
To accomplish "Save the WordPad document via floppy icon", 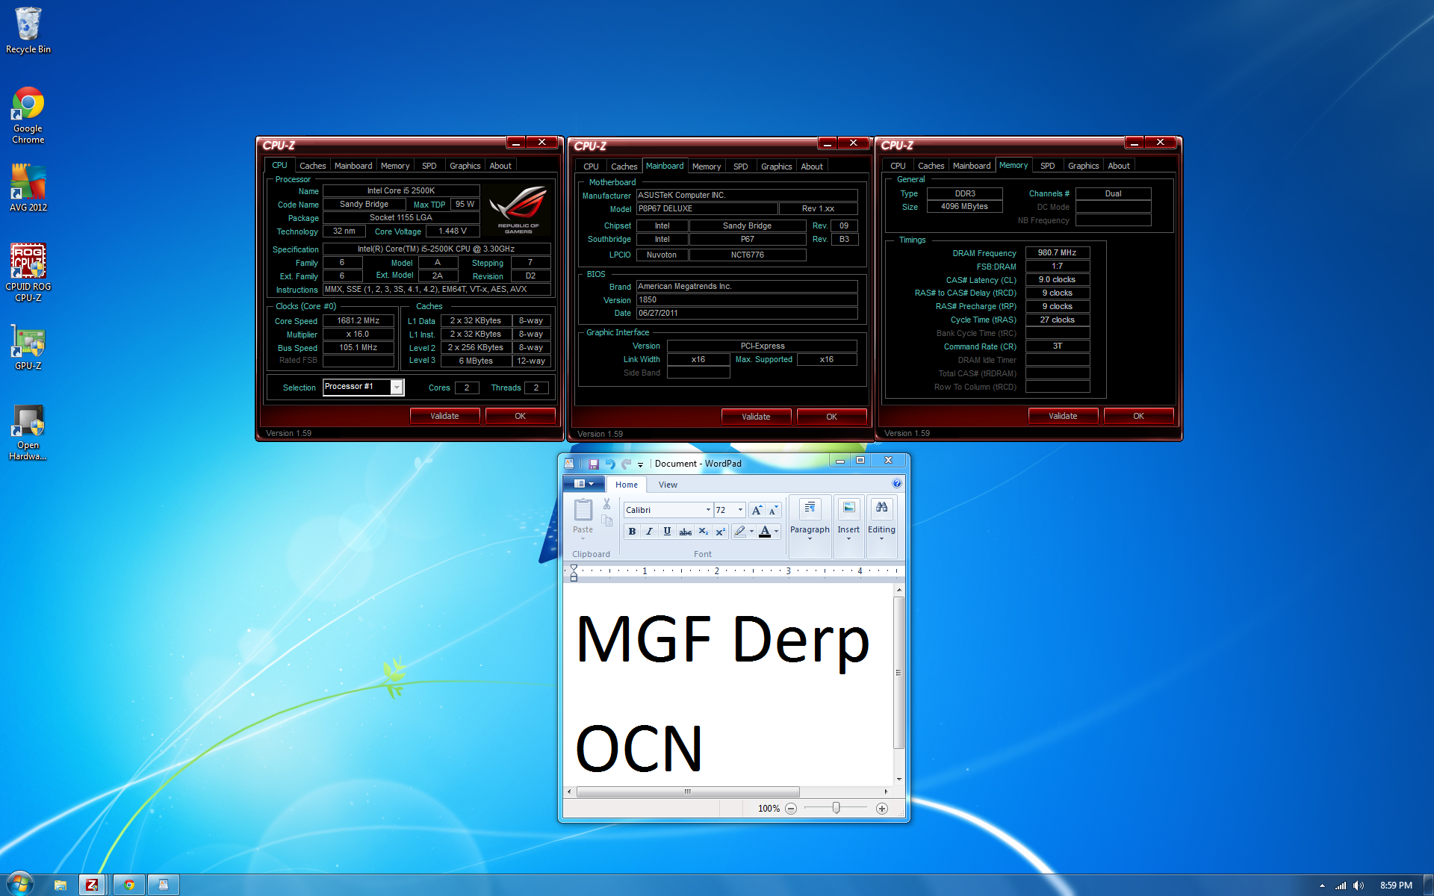I will (594, 464).
